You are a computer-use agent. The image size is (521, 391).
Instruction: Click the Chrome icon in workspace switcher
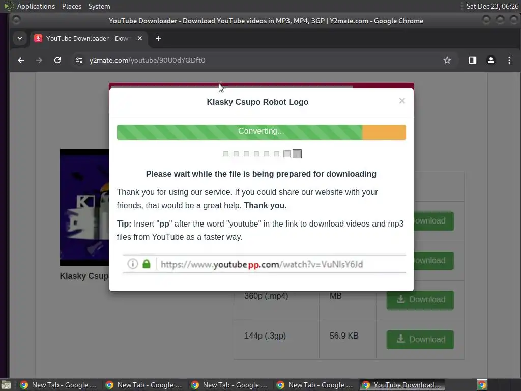pos(482,385)
